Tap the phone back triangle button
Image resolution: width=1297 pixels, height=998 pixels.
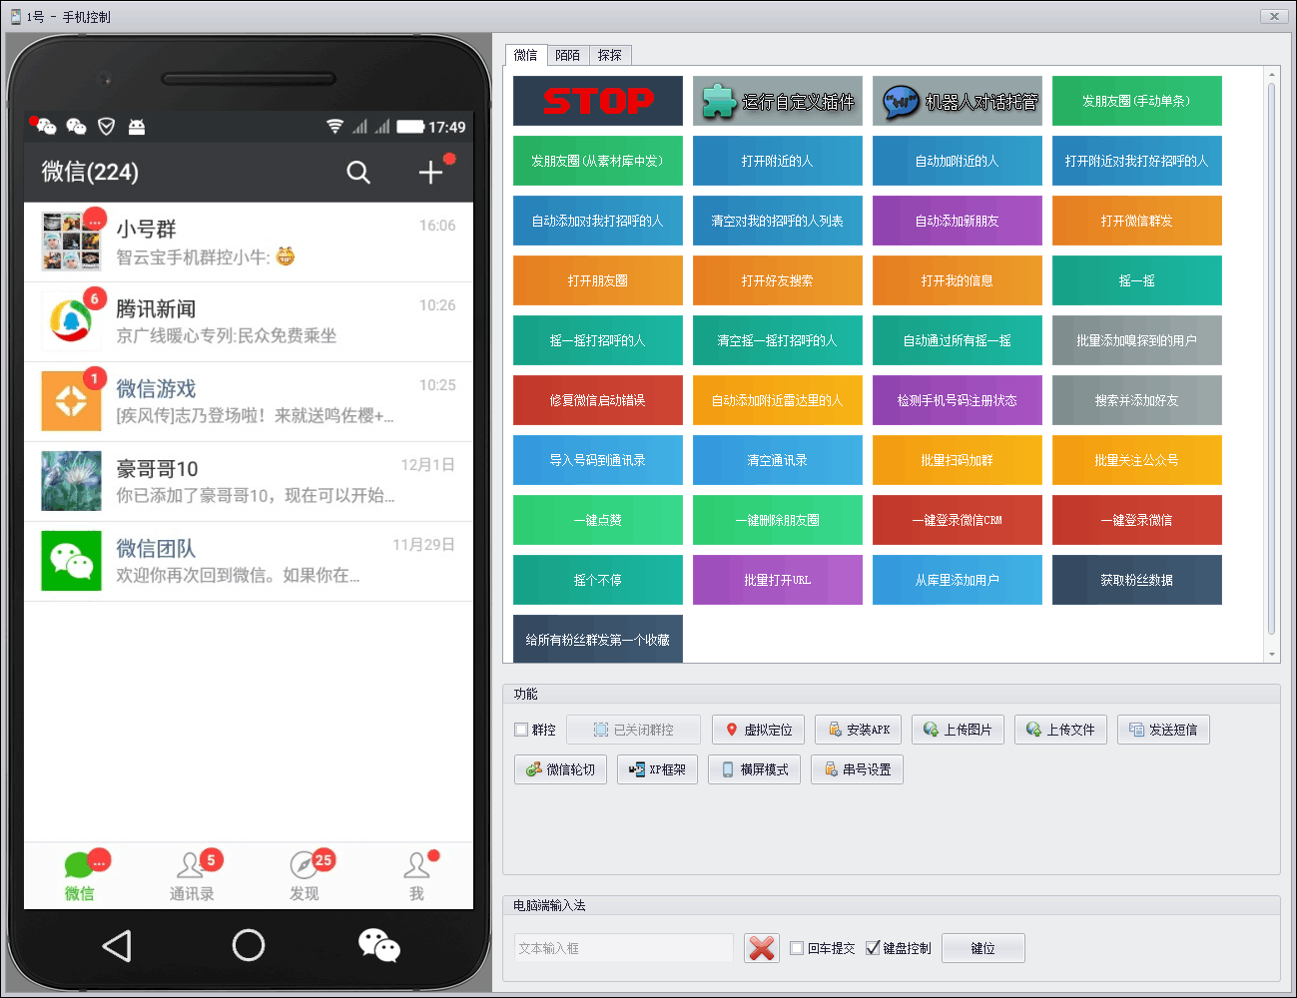click(x=117, y=945)
